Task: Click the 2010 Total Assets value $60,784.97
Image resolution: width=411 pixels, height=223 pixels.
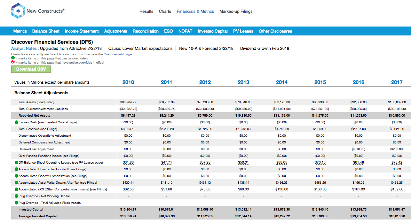Action: [128, 102]
